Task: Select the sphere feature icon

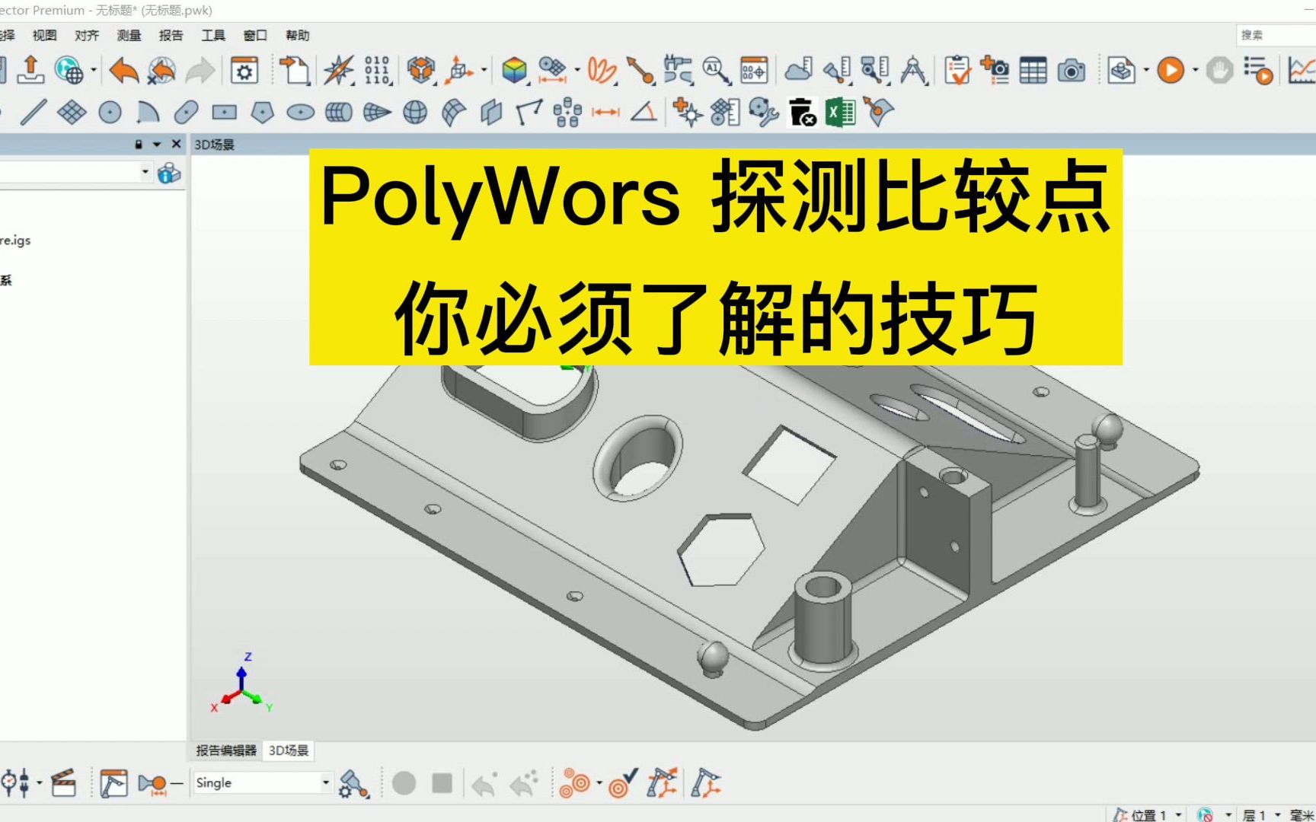Action: [x=415, y=113]
